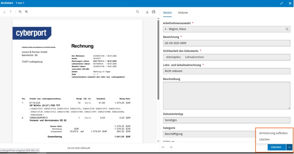Switch to the Historie tab

pyautogui.click(x=183, y=13)
